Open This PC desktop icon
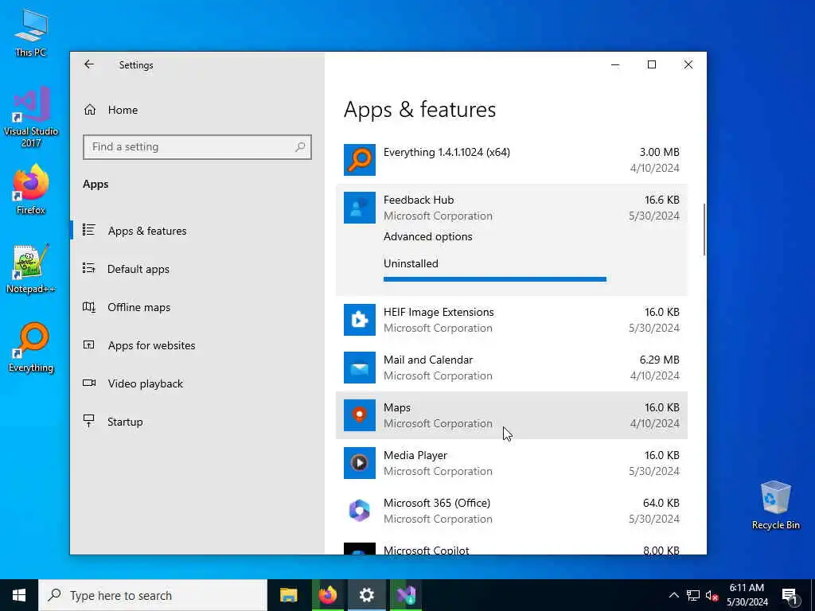 [x=31, y=33]
